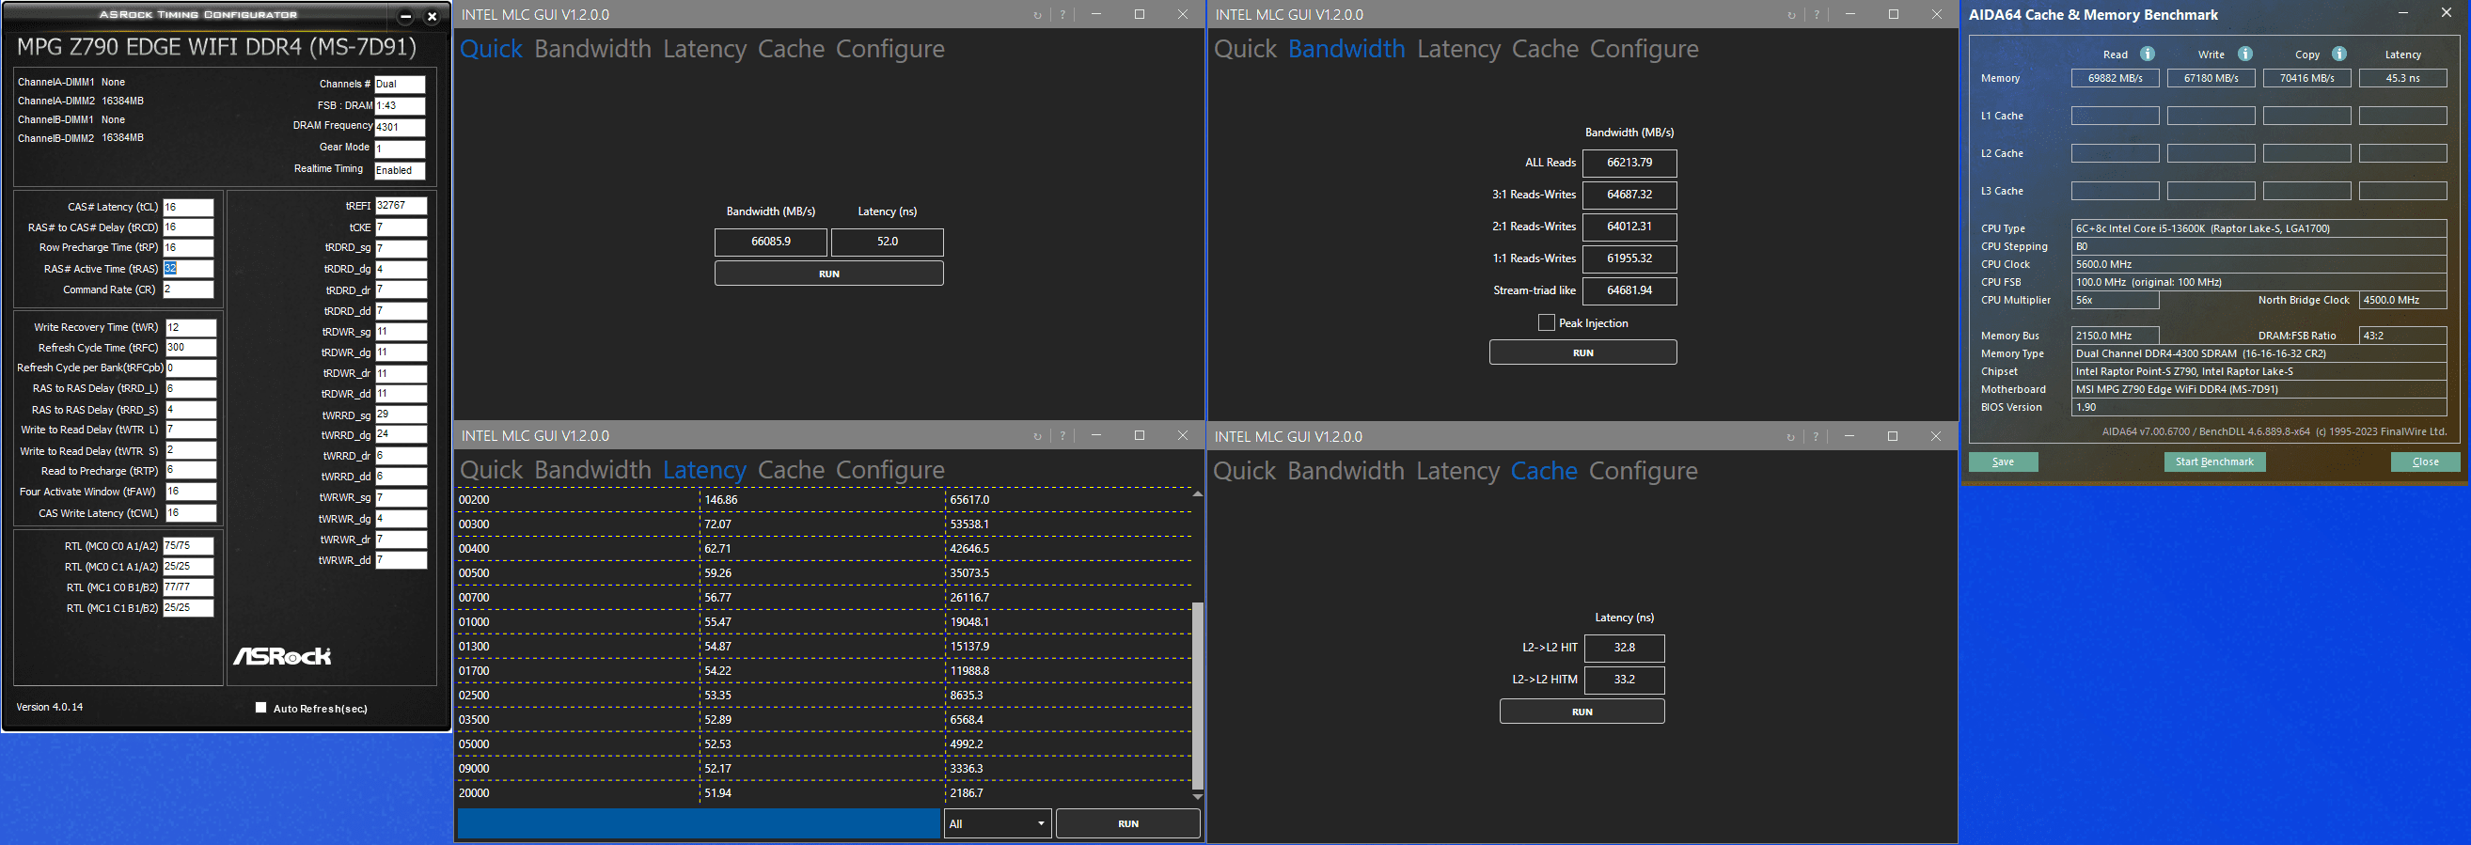This screenshot has height=845, width=2471.
Task: Click AIDA64 Memory Read result 69882 MB/s
Action: click(2116, 79)
